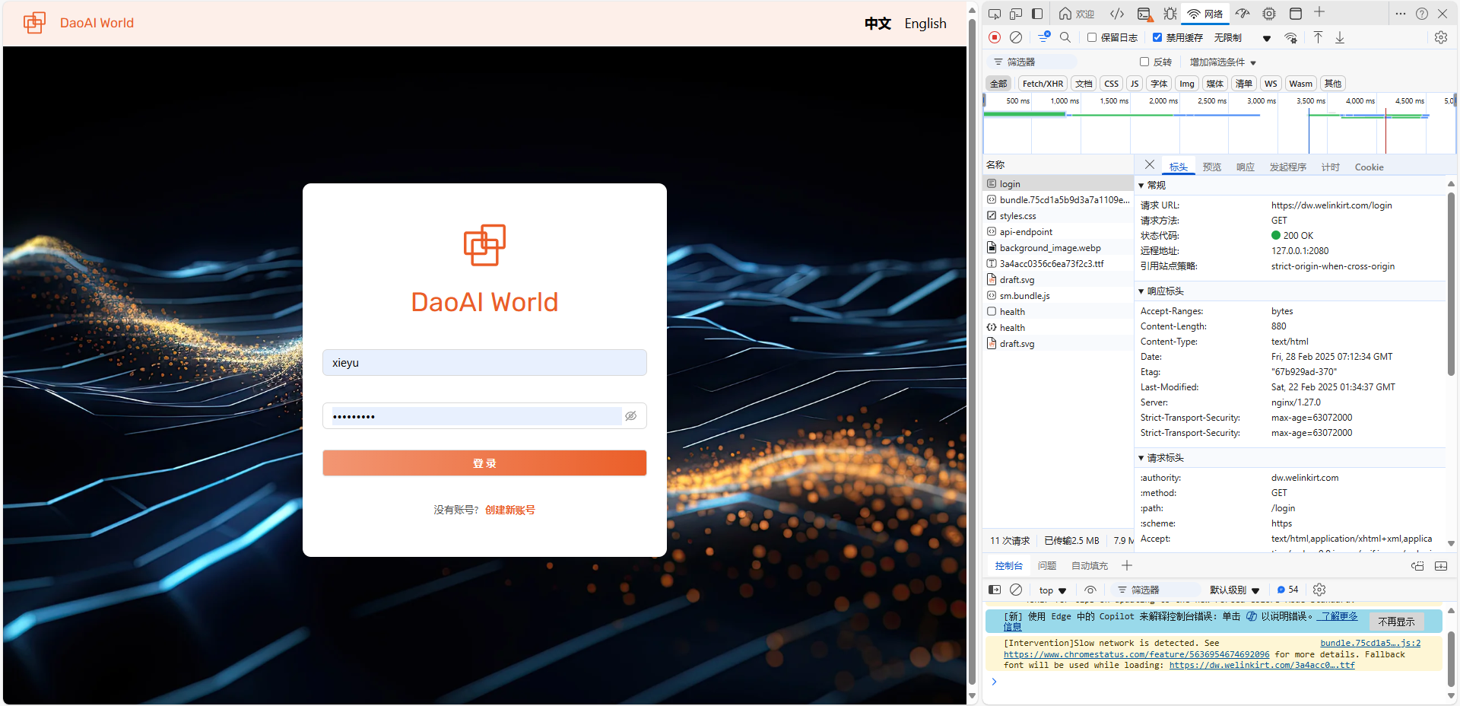Screen dimensions: 1460x706
Task: Open network search with magnifier icon
Action: point(1065,37)
